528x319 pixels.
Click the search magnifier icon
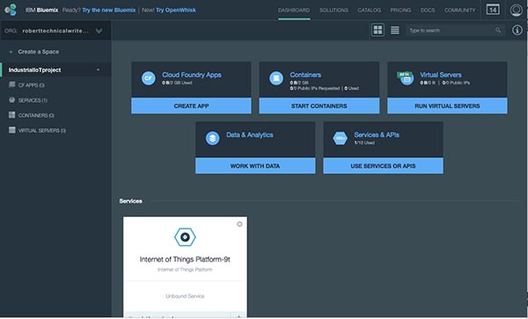pos(498,30)
